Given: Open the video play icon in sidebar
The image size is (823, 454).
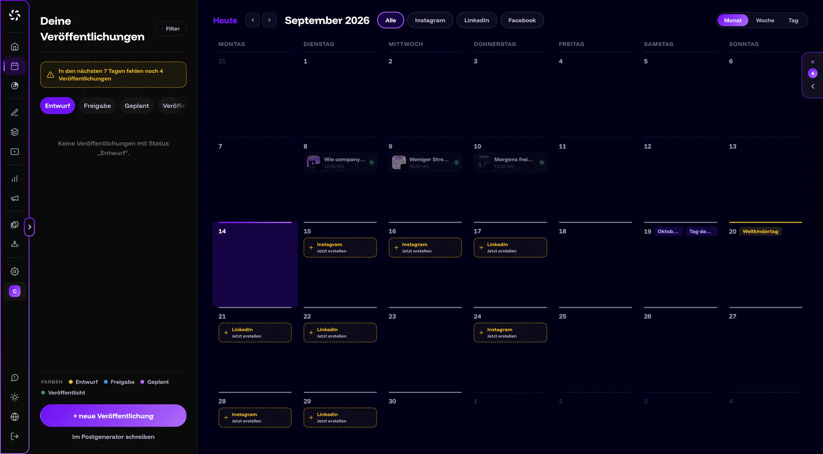Looking at the screenshot, I should [x=15, y=152].
